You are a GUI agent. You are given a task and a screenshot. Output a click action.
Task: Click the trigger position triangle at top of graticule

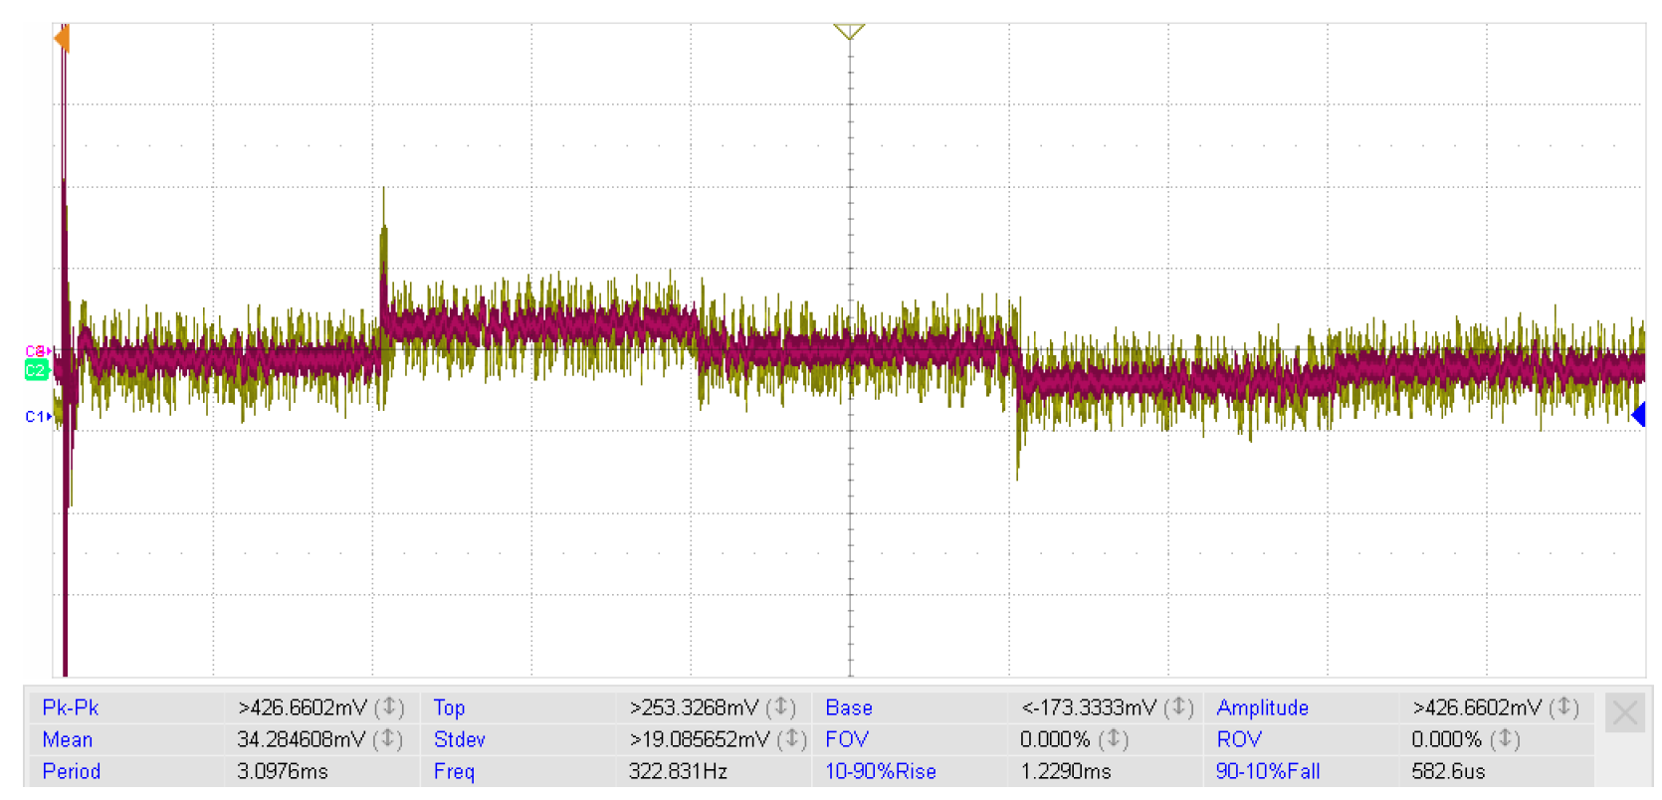(849, 32)
